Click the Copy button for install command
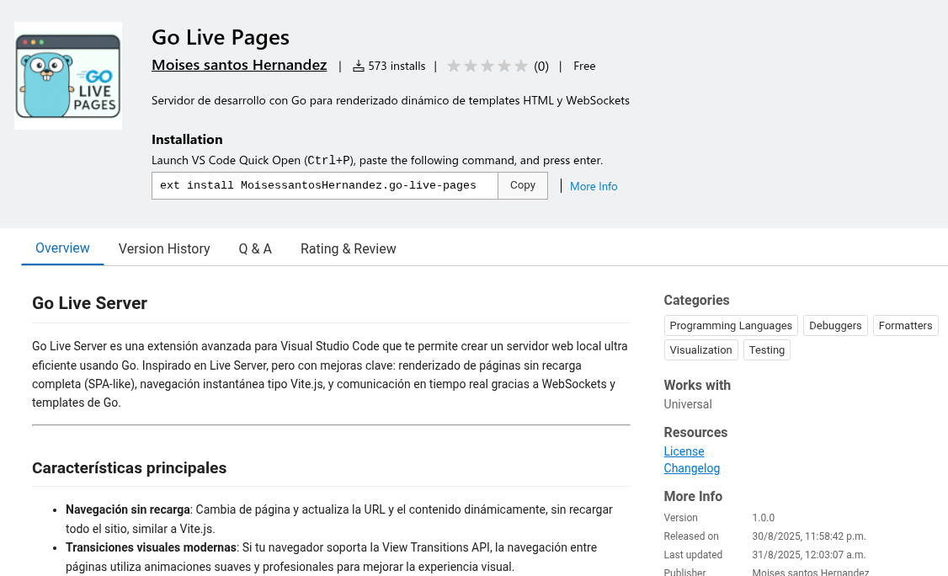This screenshot has width=948, height=576. 522,185
